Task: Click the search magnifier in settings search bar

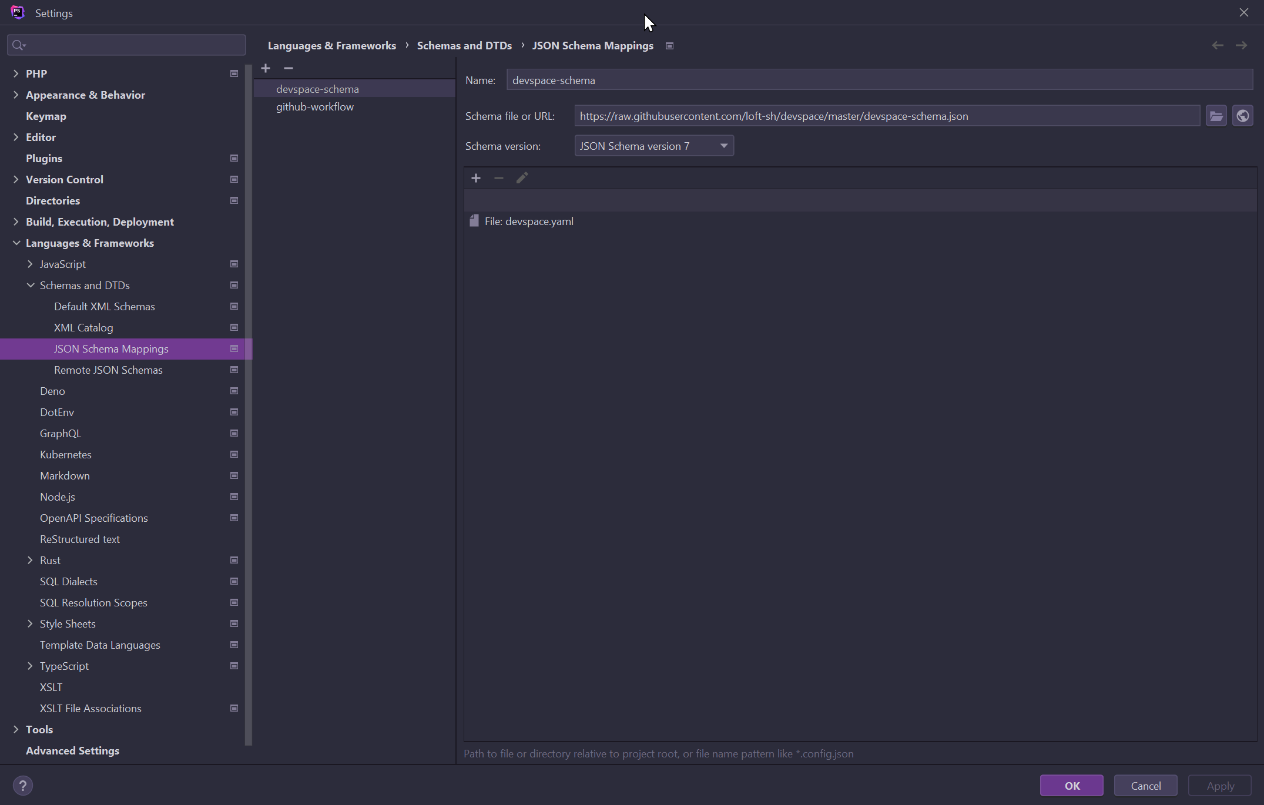Action: pos(19,45)
